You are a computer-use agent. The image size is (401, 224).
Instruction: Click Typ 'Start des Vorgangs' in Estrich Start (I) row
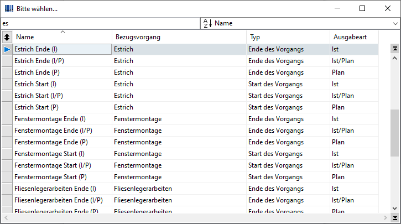click(288, 84)
